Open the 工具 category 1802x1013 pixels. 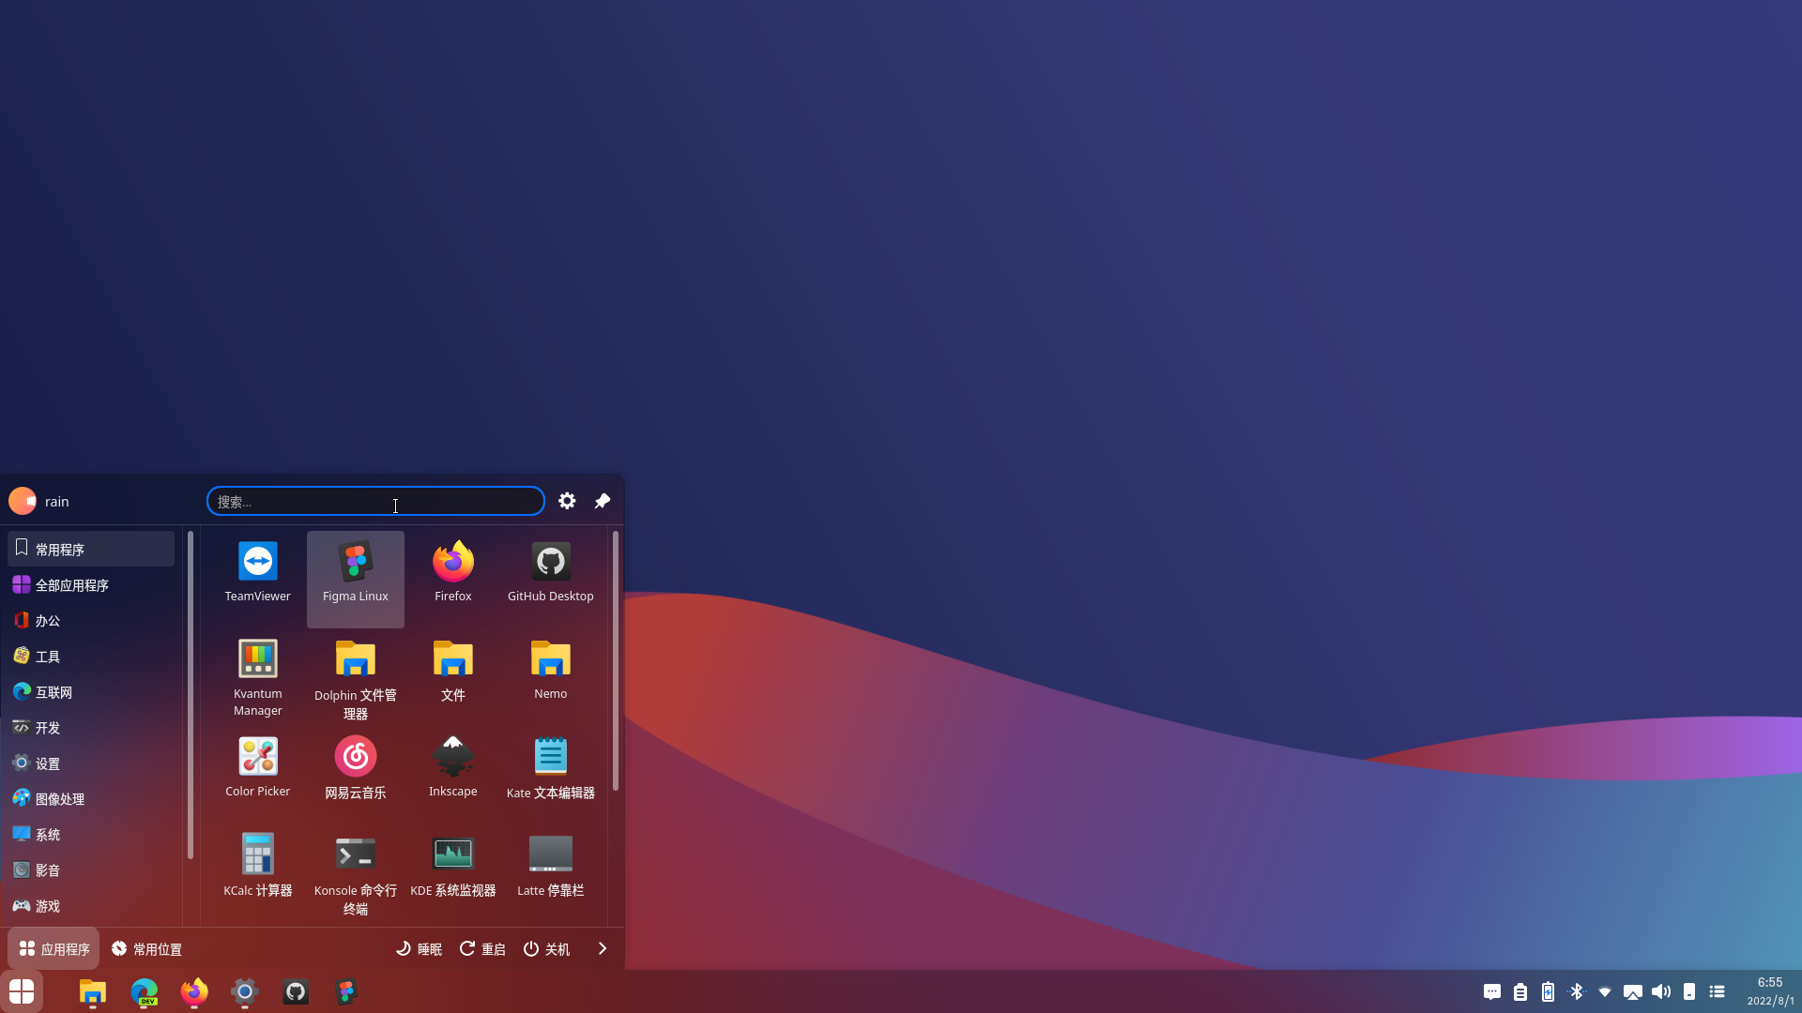(91, 656)
